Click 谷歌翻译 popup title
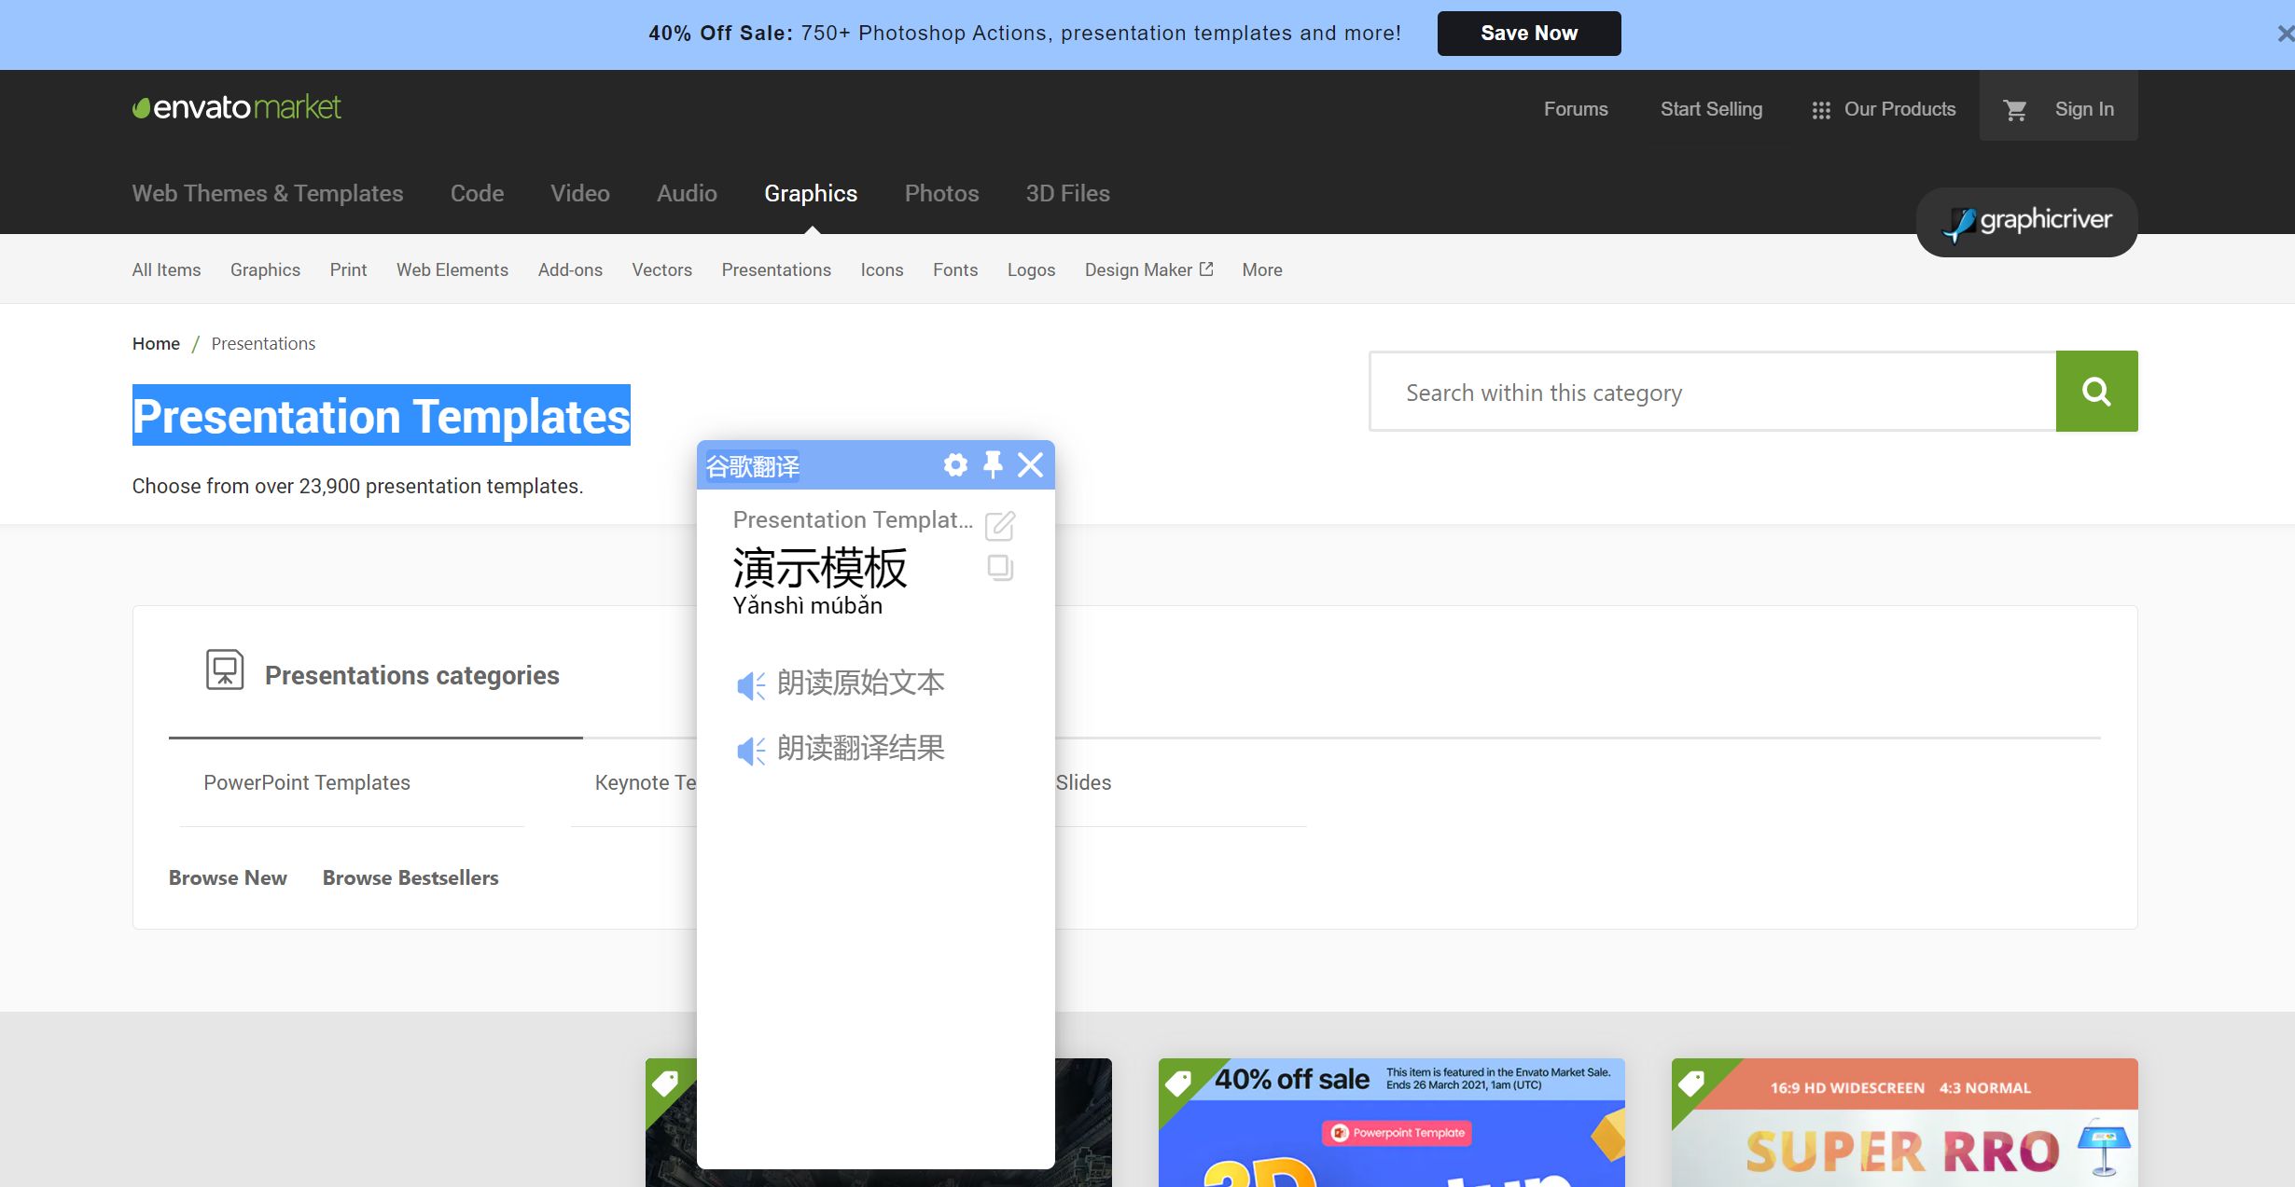The height and width of the screenshot is (1187, 2295). 752,466
